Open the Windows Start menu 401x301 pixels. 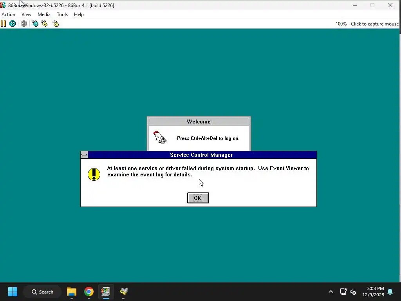(13, 292)
